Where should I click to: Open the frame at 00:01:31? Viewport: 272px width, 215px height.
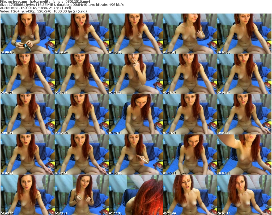pyautogui.click(x=190, y=74)
